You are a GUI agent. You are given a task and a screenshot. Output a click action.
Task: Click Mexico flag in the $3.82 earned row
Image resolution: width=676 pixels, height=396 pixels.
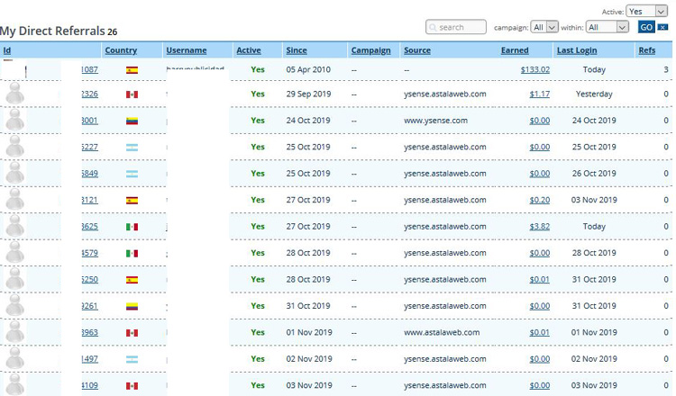tap(132, 227)
